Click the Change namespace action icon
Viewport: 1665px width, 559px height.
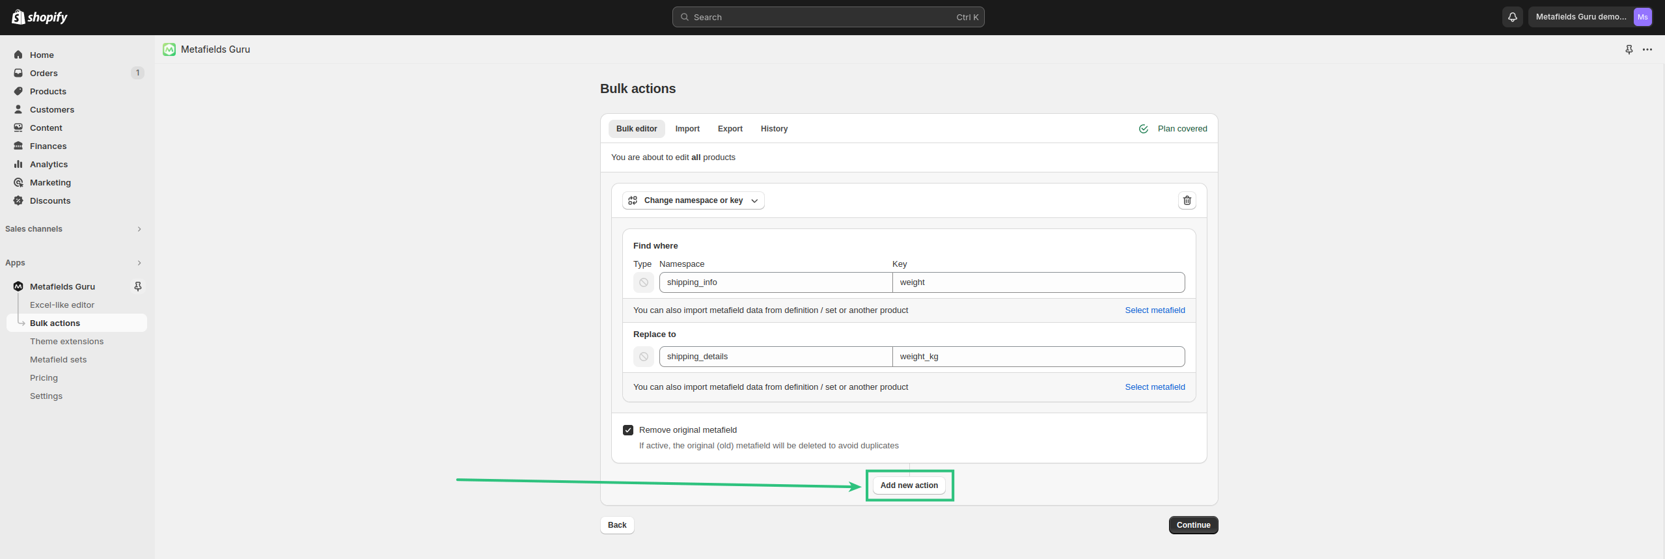(633, 200)
